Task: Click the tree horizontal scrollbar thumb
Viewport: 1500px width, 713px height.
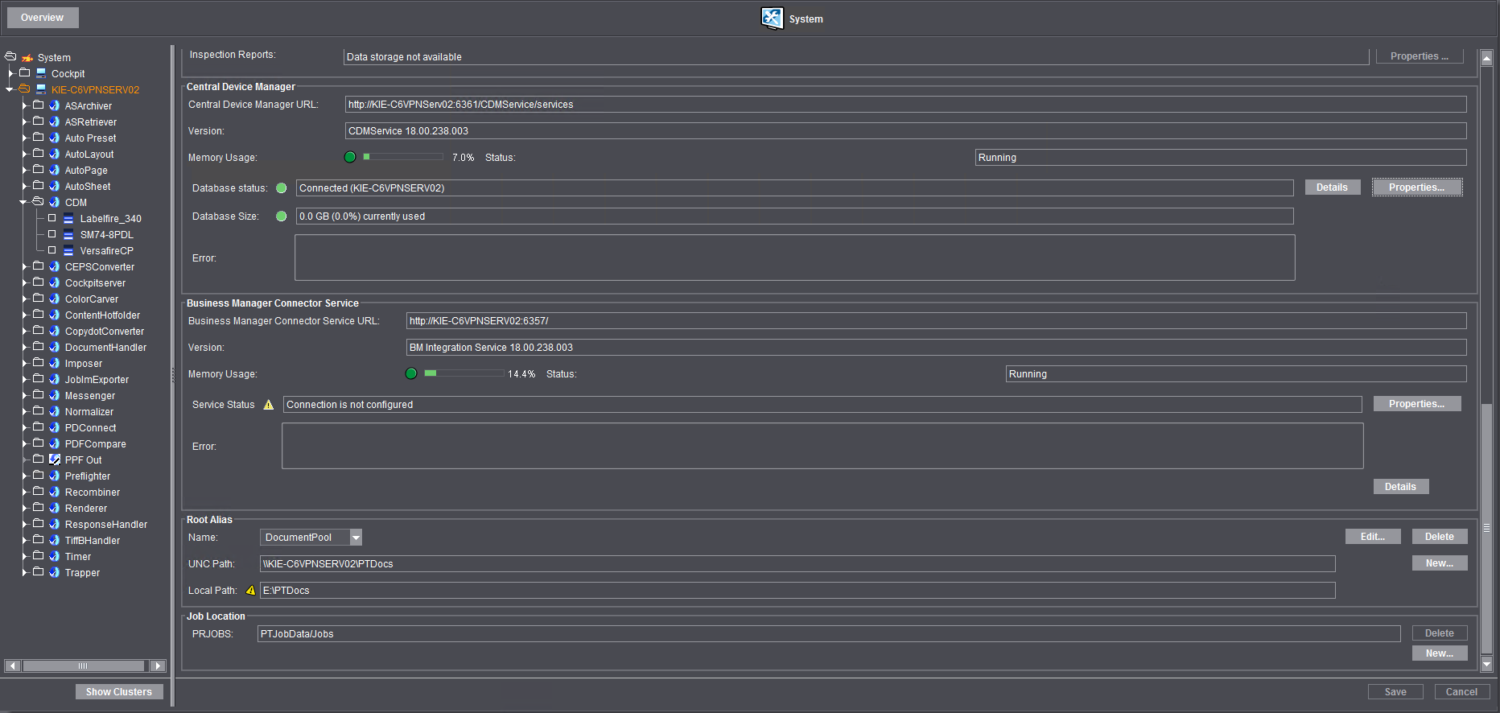Action: point(83,666)
